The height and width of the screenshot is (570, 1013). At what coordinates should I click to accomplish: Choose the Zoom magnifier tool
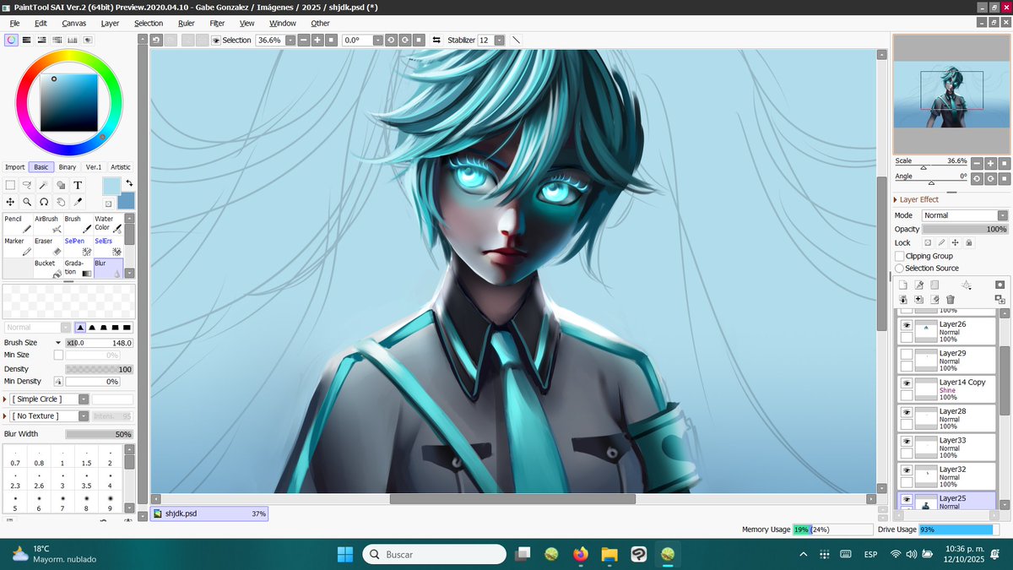(x=27, y=202)
